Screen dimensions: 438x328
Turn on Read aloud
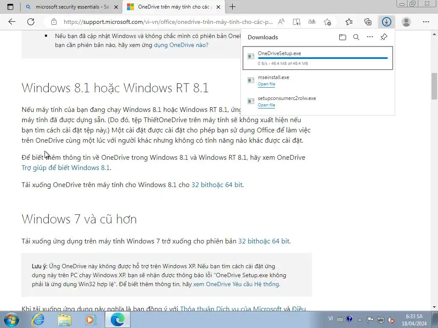click(281, 22)
